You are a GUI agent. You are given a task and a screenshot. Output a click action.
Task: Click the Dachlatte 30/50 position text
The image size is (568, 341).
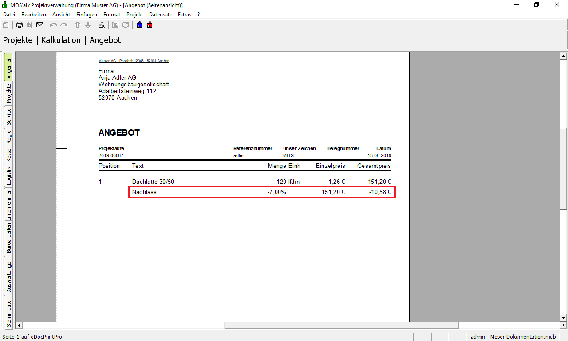coord(155,182)
